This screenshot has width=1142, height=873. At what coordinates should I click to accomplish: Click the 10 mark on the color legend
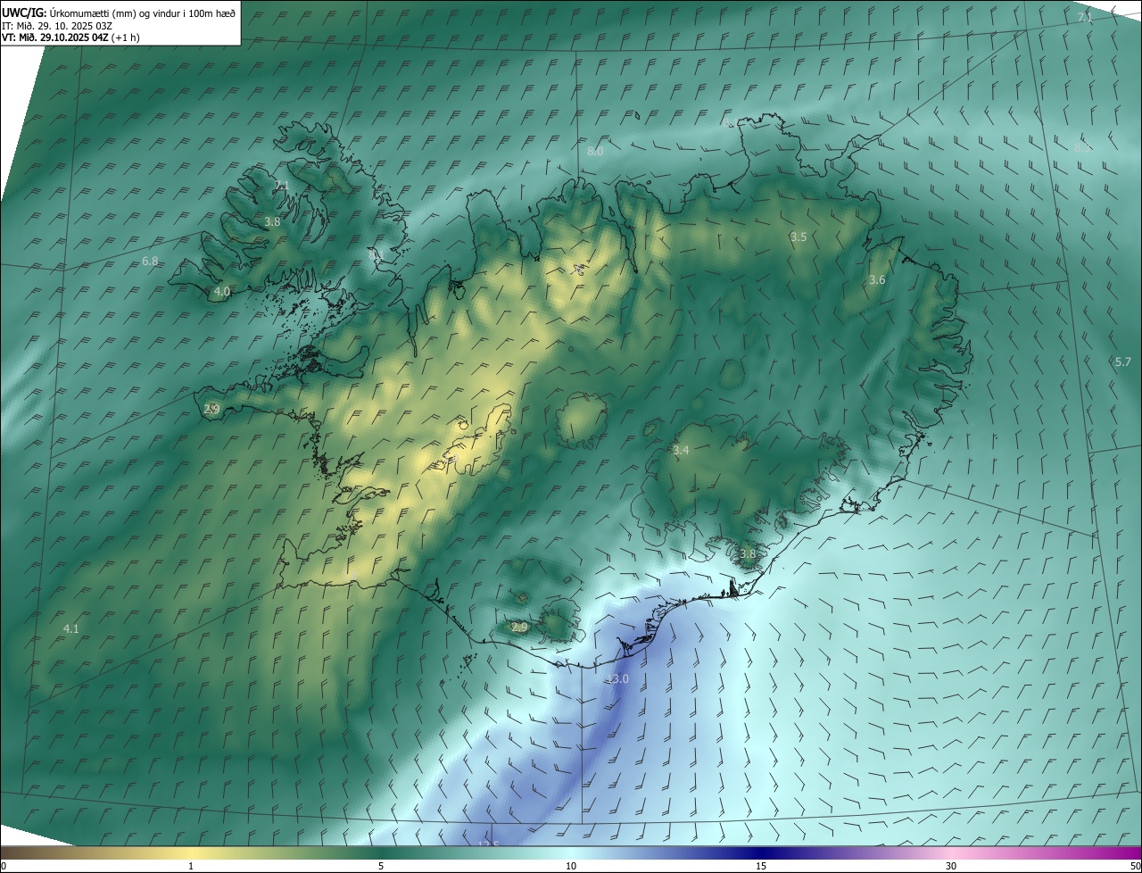point(571,866)
